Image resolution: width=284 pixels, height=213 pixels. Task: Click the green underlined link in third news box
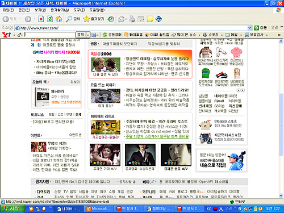tap(157, 136)
